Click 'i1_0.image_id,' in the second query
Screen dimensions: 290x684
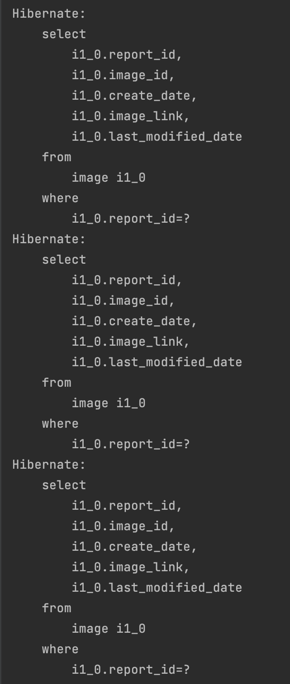pos(123,301)
